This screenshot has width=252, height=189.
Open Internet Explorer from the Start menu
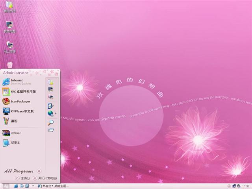[18, 82]
